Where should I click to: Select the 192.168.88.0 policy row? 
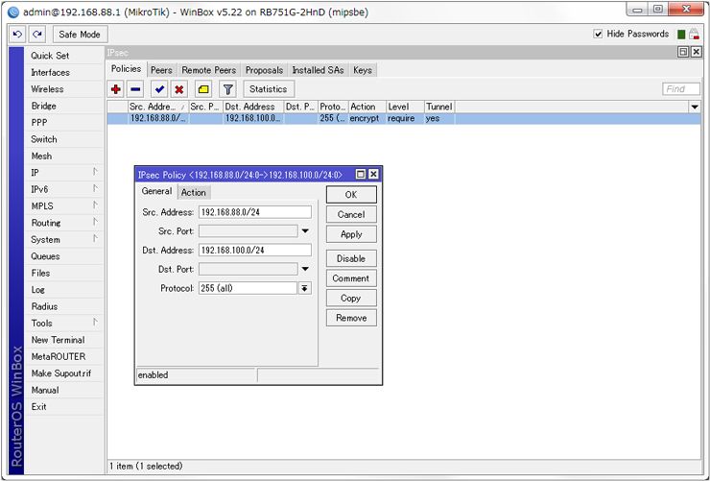403,118
